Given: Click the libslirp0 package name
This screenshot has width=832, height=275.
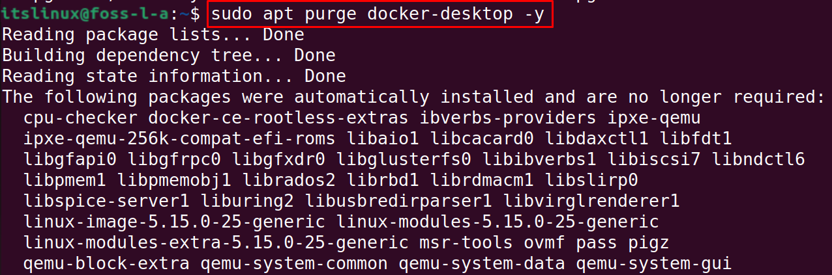Looking at the screenshot, I should (591, 181).
